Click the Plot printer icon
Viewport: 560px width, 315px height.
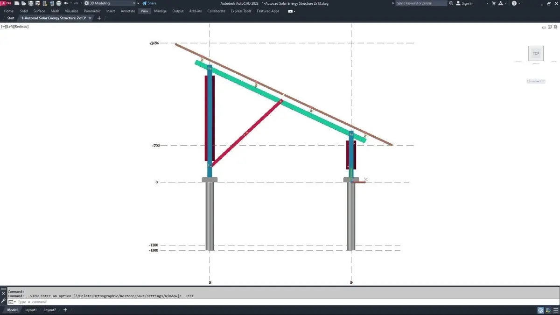[59, 3]
